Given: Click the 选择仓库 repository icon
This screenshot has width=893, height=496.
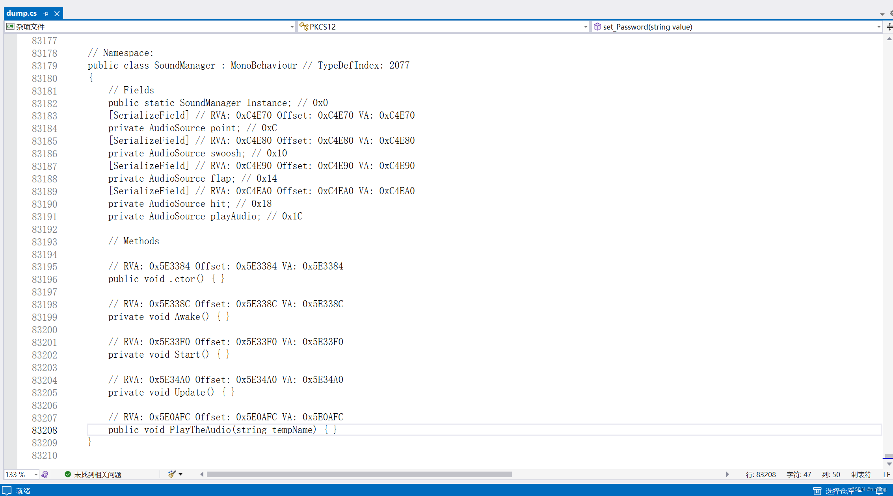Looking at the screenshot, I should [817, 491].
